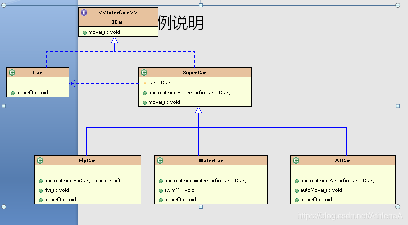Select the Car class icon
The width and height of the screenshot is (408, 225).
point(12,73)
